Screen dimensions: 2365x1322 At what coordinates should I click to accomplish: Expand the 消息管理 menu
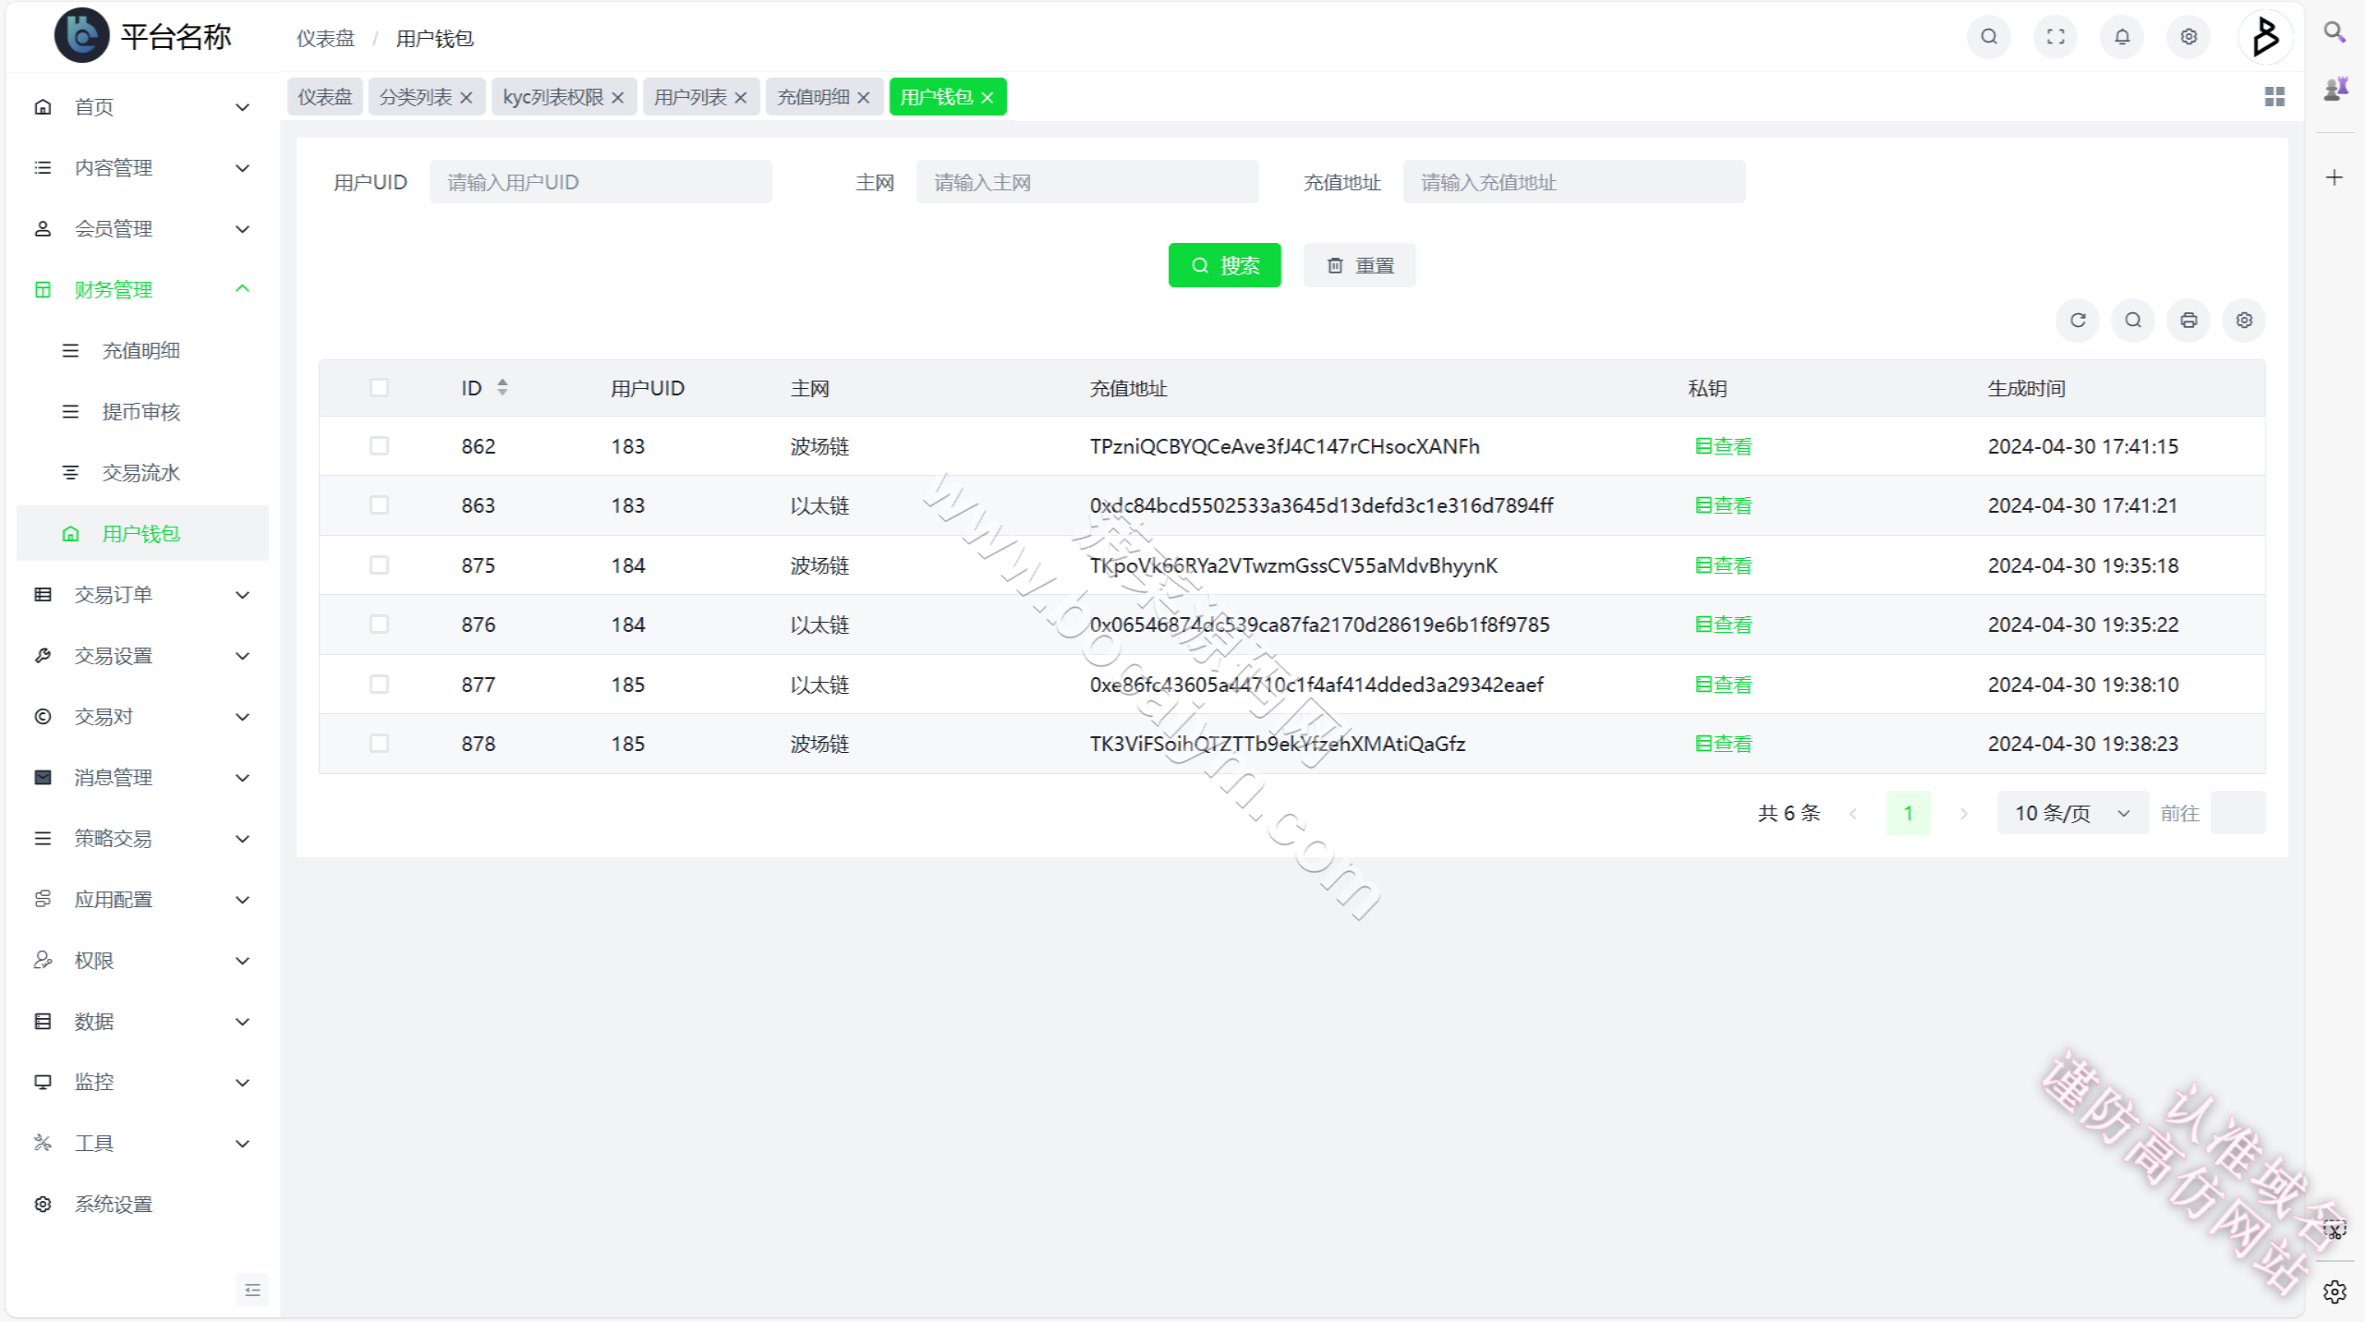[x=142, y=778]
